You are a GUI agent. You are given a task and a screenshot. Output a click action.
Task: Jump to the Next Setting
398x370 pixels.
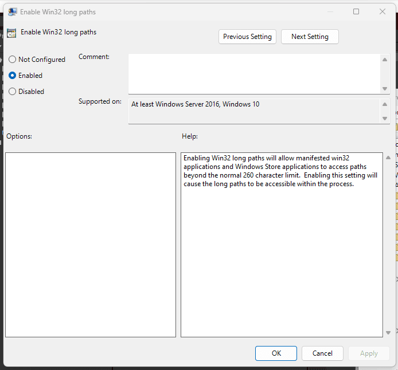click(310, 37)
